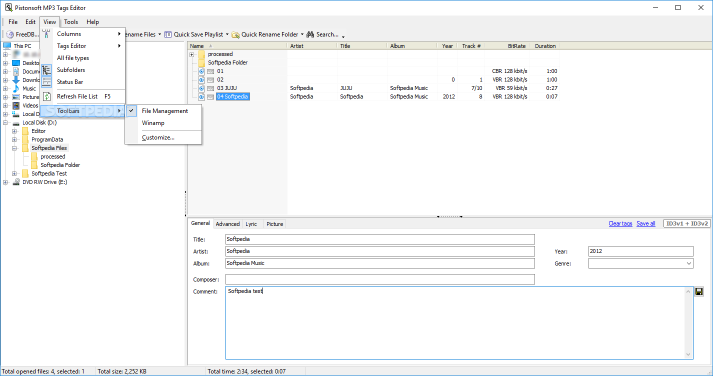This screenshot has height=376, width=713.
Task: Click the picture placeholder icon for 03 JUJU
Action: coord(210,88)
